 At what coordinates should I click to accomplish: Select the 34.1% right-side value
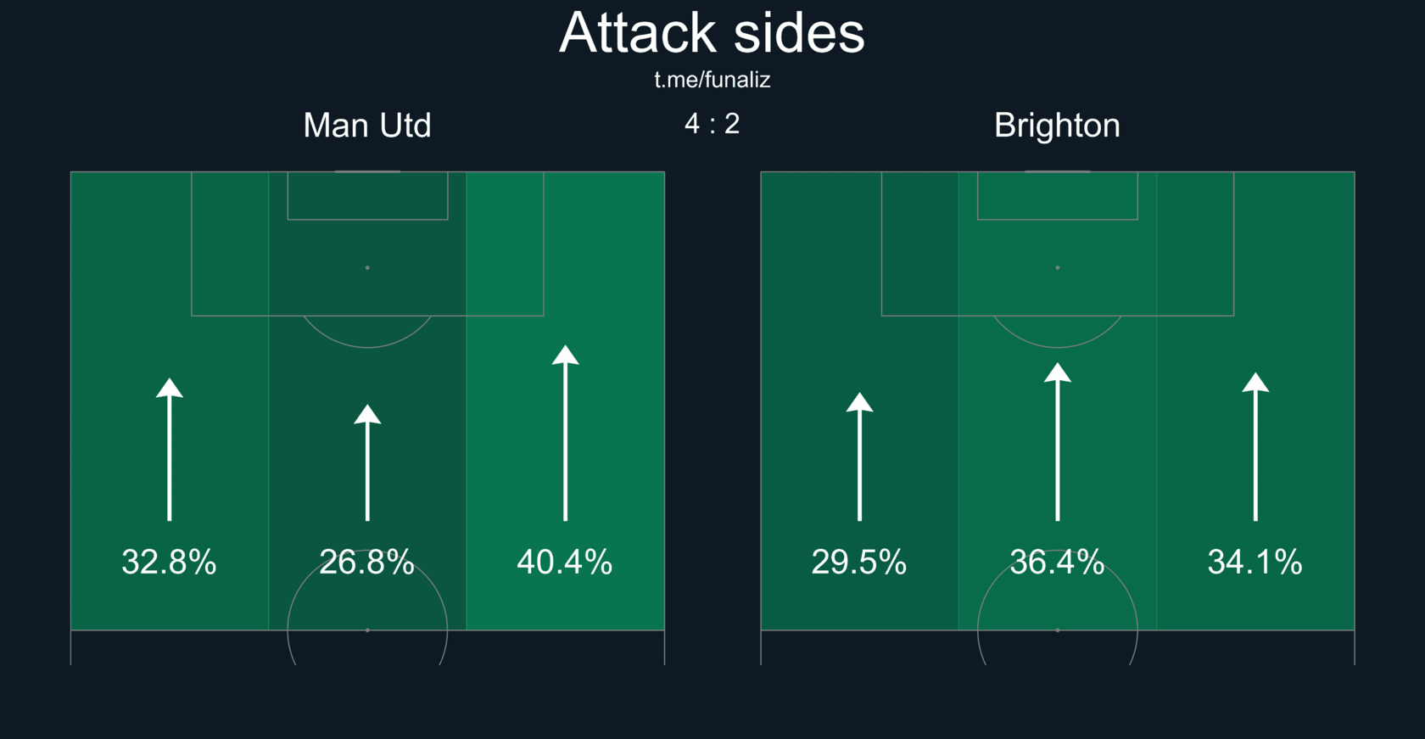(x=1255, y=562)
